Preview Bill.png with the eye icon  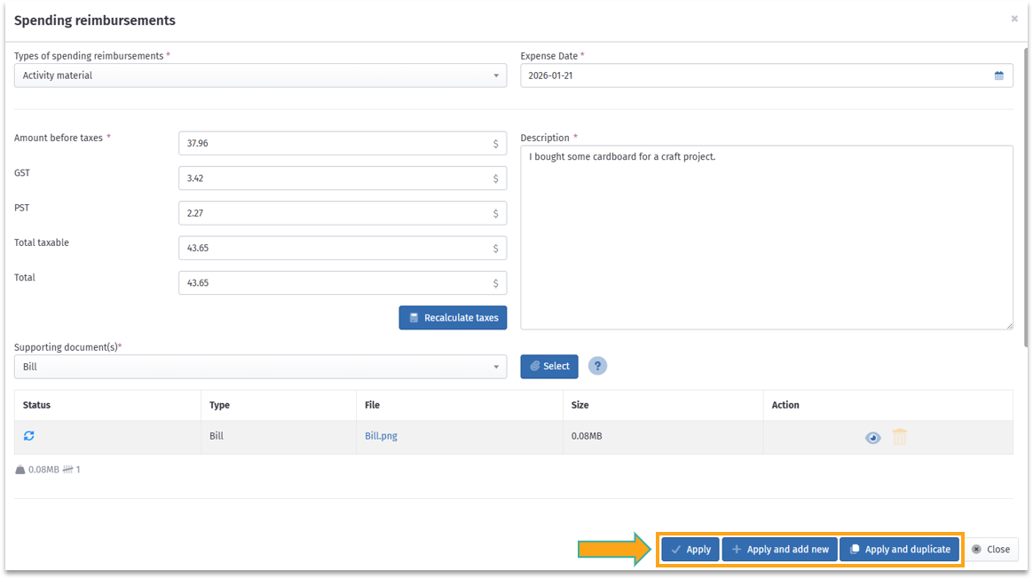[872, 437]
